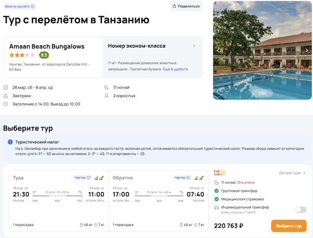
Task: Click the info icon in Туристический налог notice
Action: point(10,142)
